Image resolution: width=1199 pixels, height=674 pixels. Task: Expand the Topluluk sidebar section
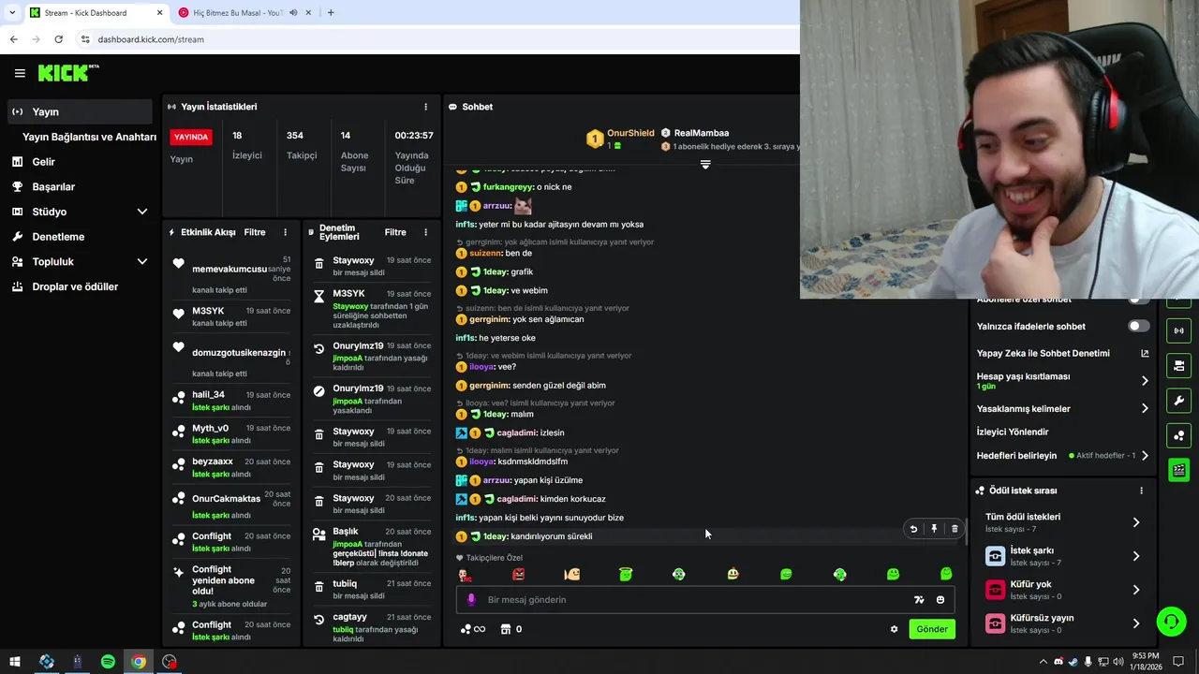click(x=142, y=262)
